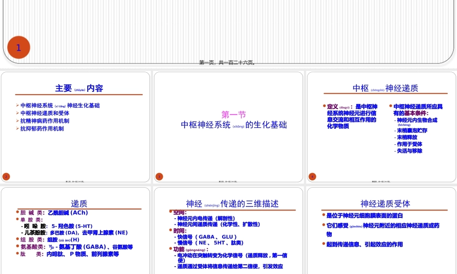Image resolution: width=457 pixels, height=274 pixels.
Task: Click the red circle 2 badge on 主要内容 slide
Action: point(6,176)
